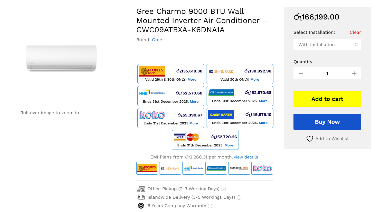Select People's Bank EMI plan logo
Image resolution: width=380 pixels, height=212 pixels.
point(147,168)
